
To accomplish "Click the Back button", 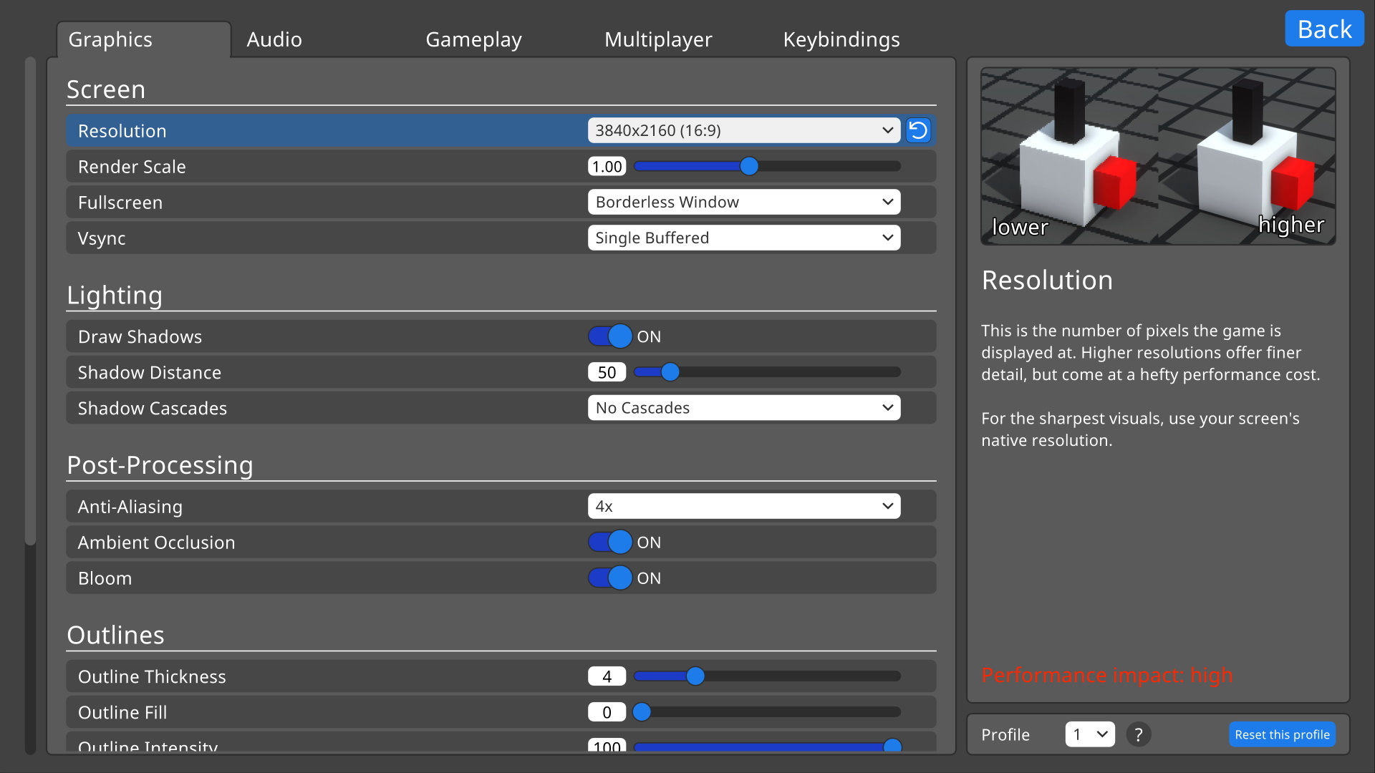I will tap(1324, 29).
